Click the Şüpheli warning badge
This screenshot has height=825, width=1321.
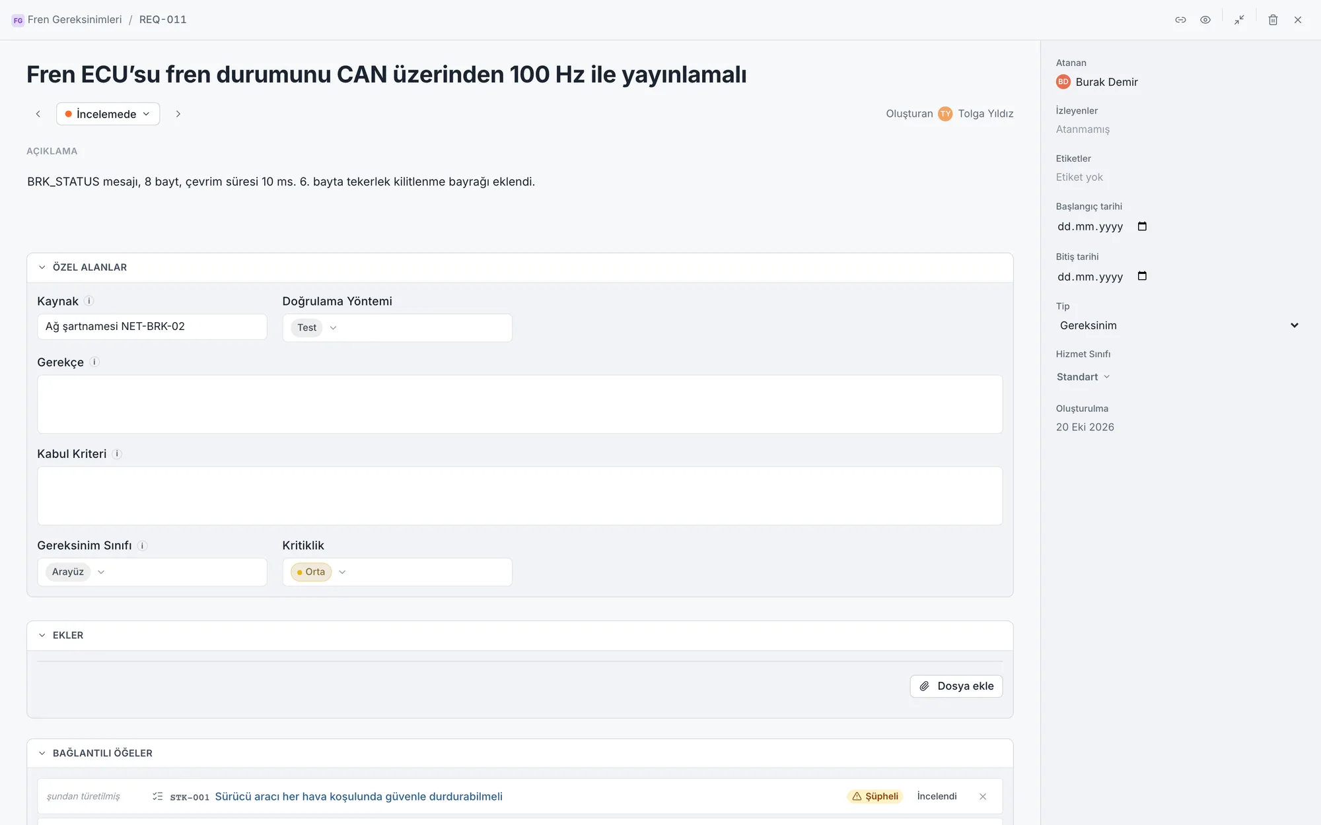875,797
